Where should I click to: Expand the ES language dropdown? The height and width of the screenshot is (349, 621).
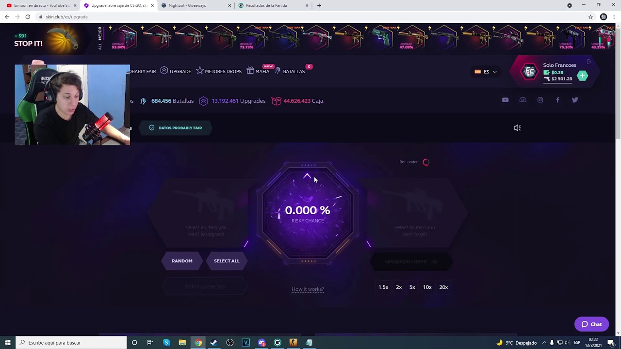click(486, 72)
